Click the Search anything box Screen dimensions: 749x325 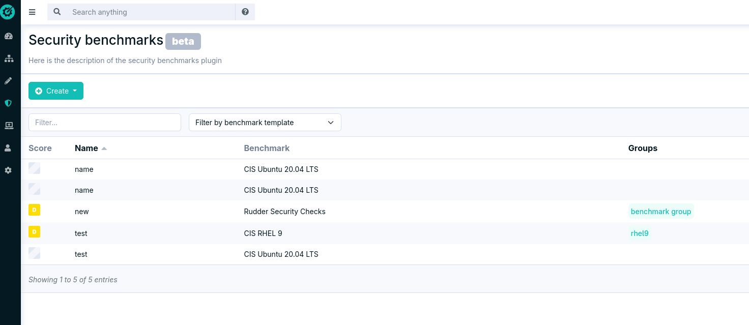(151, 12)
